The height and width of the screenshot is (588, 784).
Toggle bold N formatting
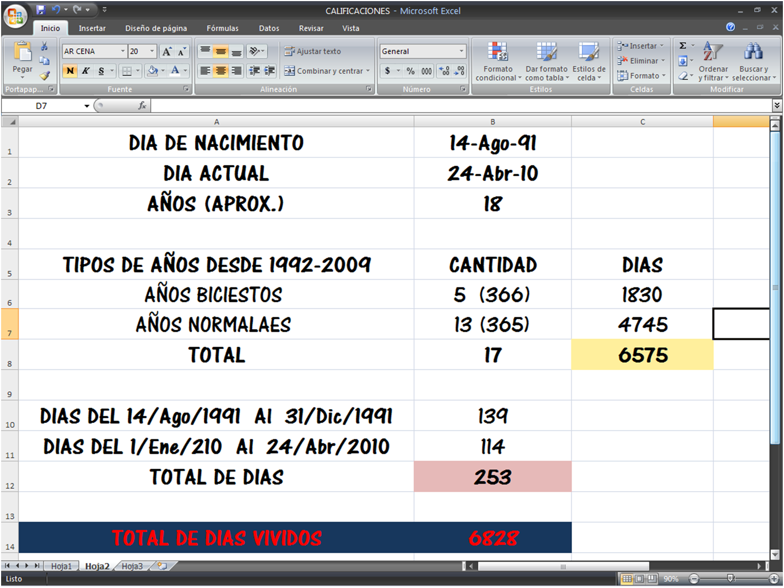(70, 71)
